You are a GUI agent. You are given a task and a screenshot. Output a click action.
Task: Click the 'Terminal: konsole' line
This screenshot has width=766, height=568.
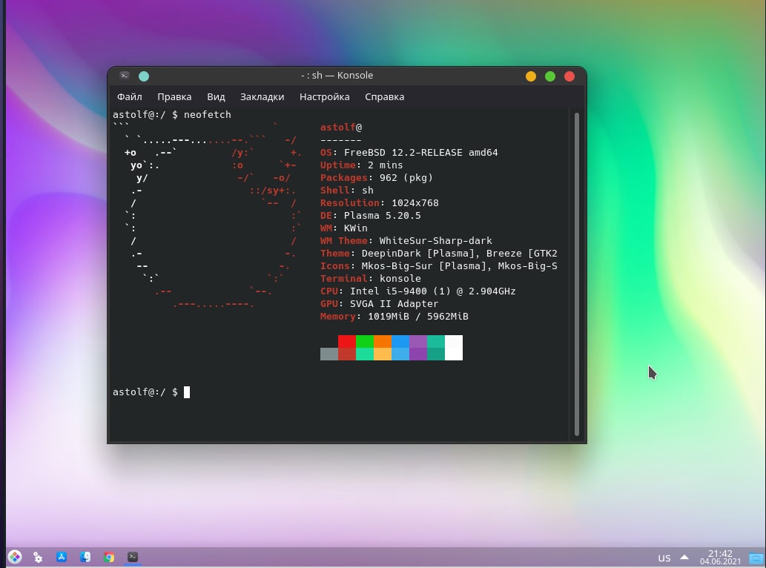click(x=370, y=278)
